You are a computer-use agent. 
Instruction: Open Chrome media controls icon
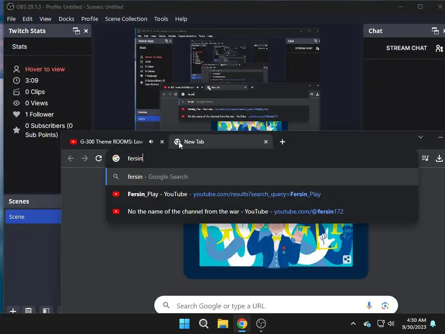pyautogui.click(x=425, y=158)
